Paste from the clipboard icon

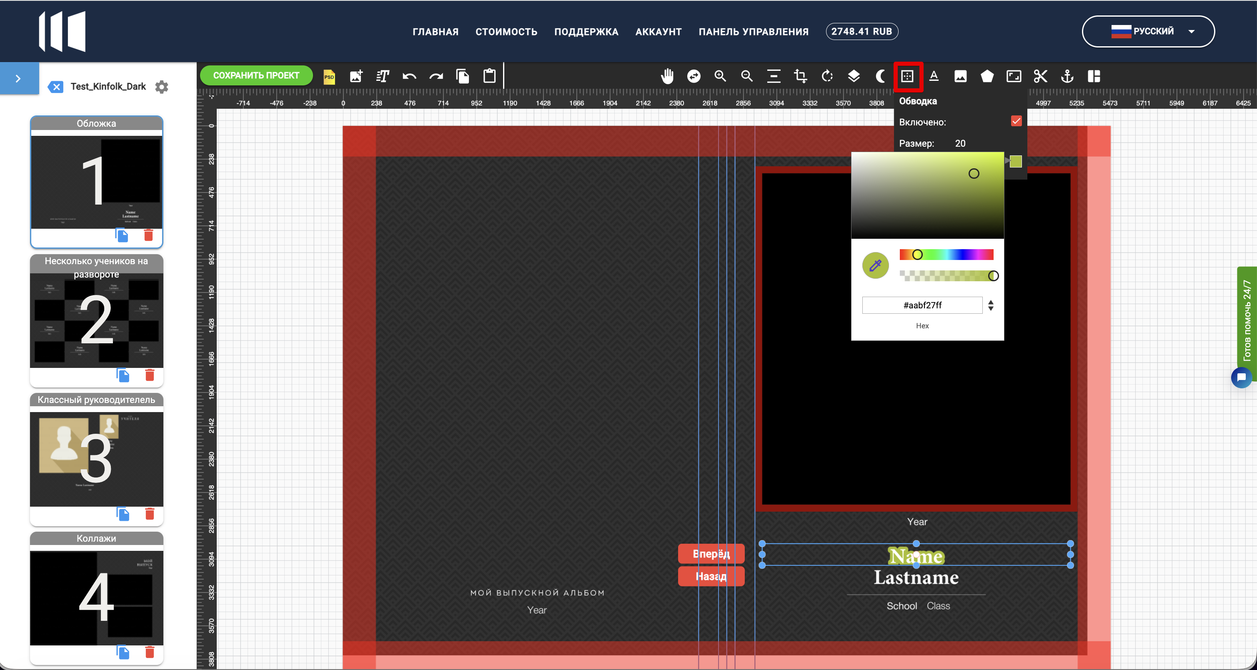(x=489, y=76)
